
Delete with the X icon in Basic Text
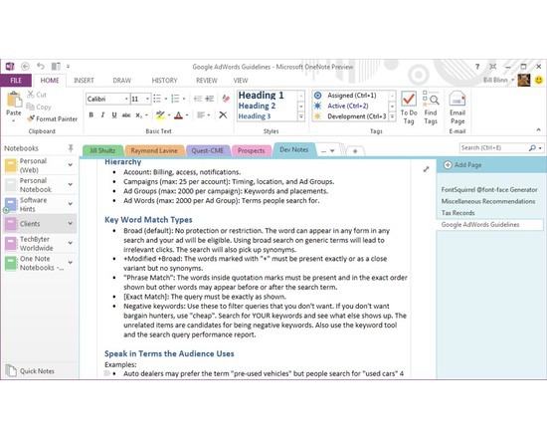223,114
